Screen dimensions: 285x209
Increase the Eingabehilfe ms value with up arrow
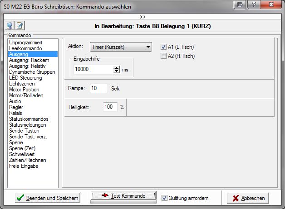click(x=117, y=67)
